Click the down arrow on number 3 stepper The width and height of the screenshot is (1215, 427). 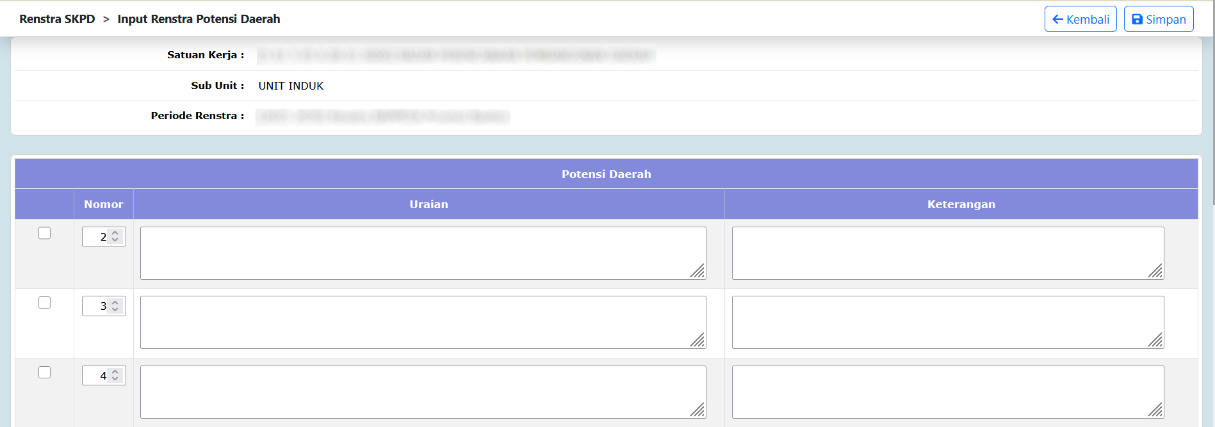pos(116,309)
